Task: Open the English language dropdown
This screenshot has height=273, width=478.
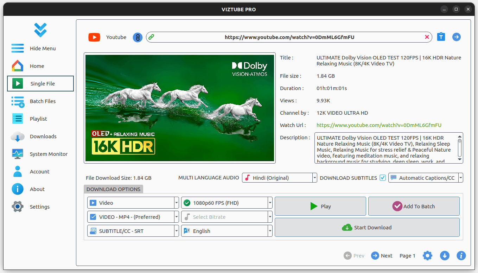Action: coord(227,231)
